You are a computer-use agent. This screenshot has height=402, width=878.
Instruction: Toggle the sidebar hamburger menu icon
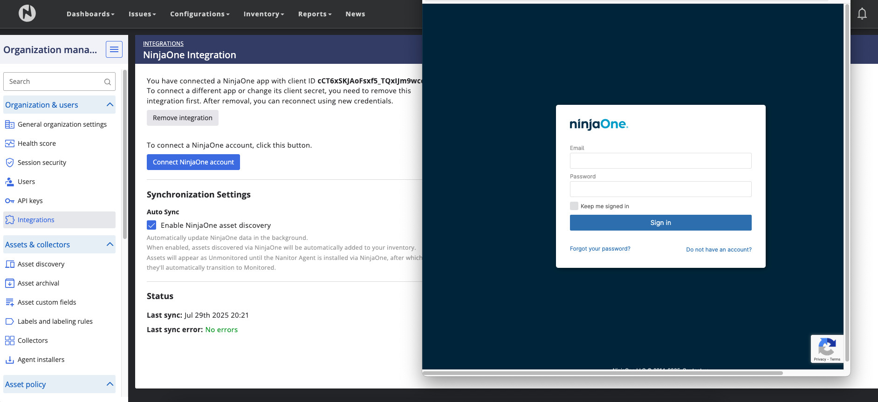pos(114,49)
